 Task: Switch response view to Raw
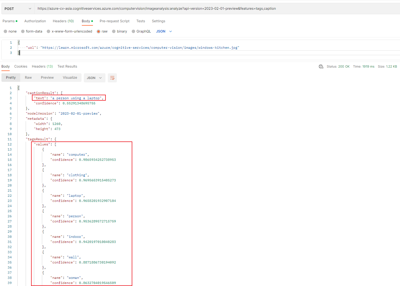[28, 78]
